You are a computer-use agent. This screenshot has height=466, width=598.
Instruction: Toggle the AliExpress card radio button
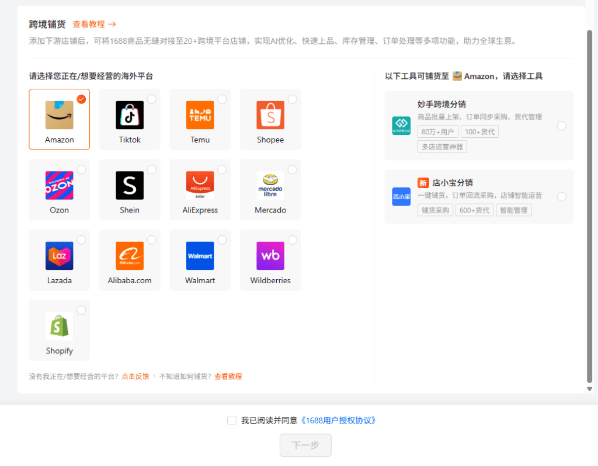click(222, 169)
